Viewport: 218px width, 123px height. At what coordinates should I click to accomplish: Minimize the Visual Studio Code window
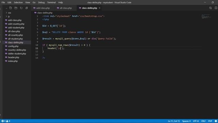pyautogui.click(x=205, y=2)
